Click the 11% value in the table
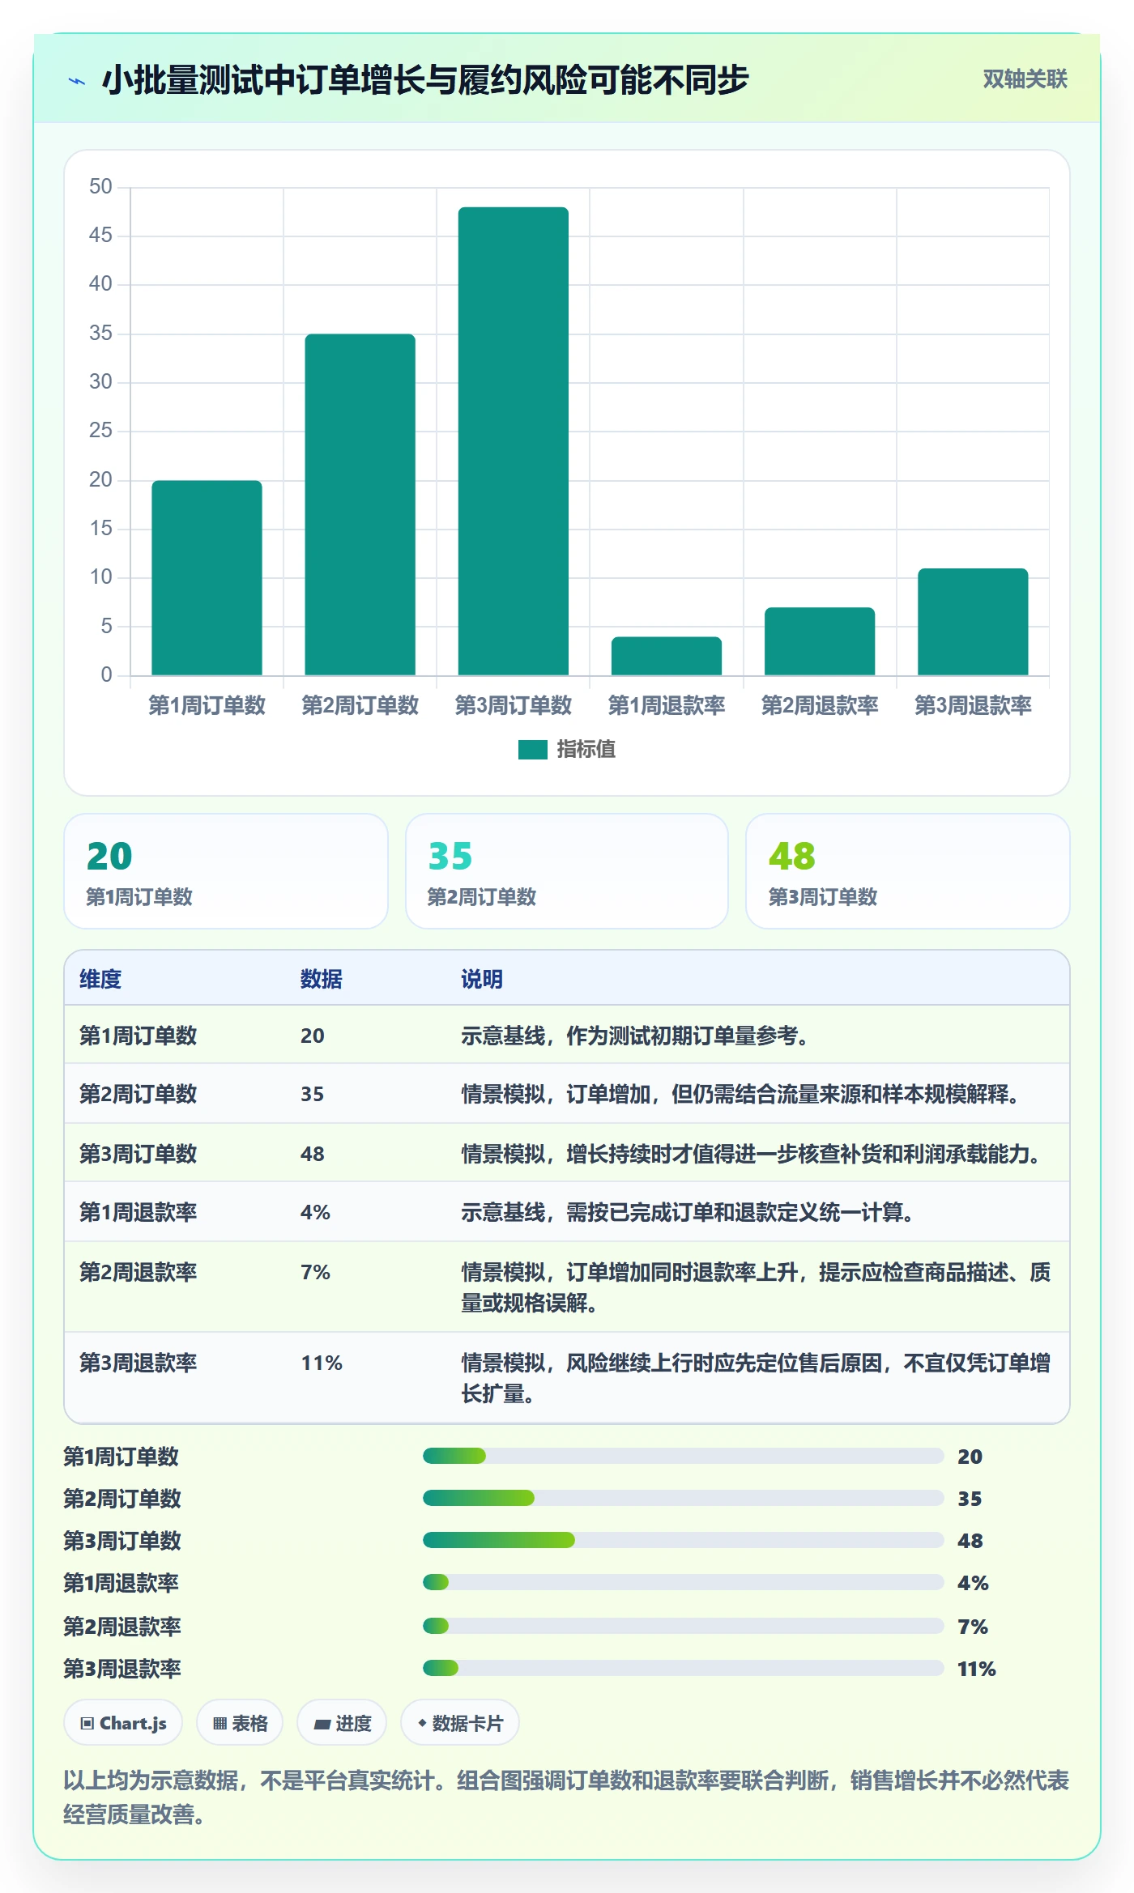Viewport: 1134px width, 1893px height. [x=322, y=1363]
